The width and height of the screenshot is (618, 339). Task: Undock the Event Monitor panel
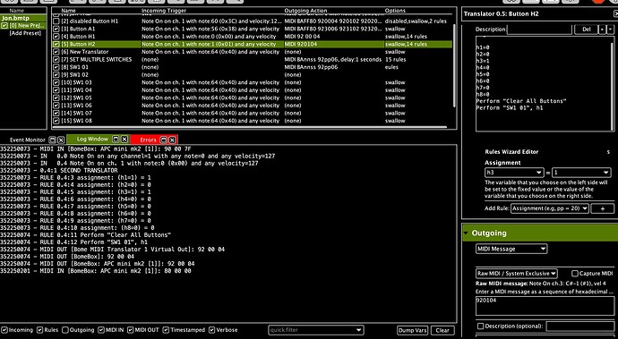[x=52, y=140]
